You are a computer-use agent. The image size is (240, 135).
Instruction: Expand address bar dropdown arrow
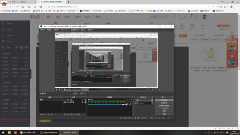[x=217, y=7]
